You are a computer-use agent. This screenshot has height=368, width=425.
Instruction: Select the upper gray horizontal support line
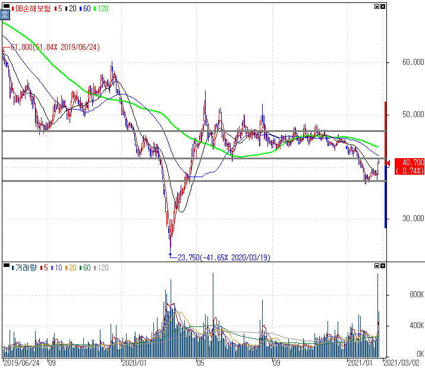pyautogui.click(x=194, y=131)
